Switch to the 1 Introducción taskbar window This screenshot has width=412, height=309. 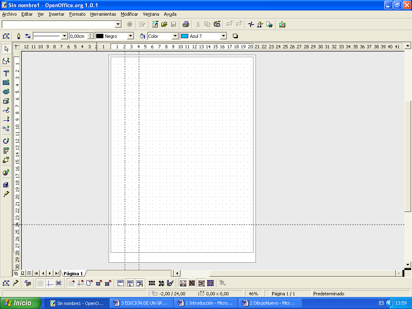(x=205, y=303)
